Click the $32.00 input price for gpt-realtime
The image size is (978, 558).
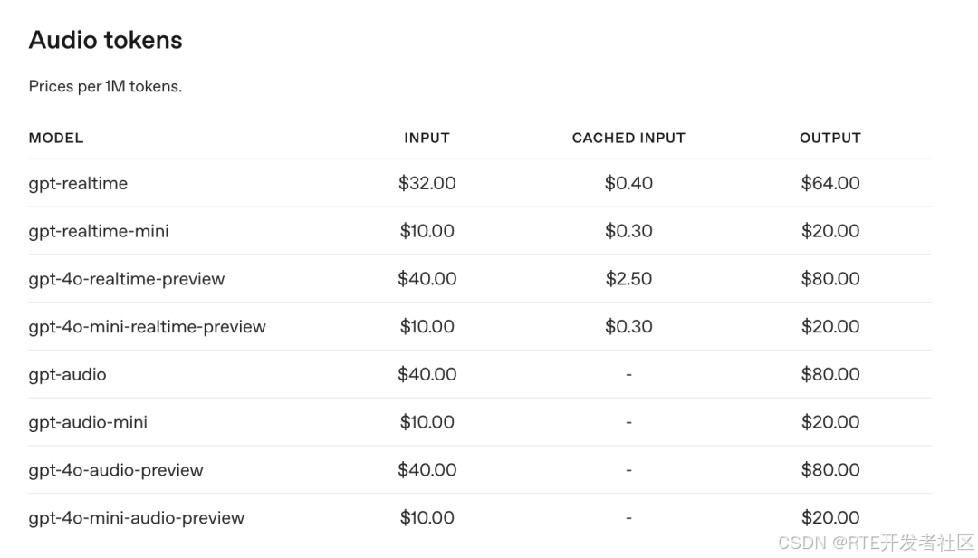(x=427, y=183)
